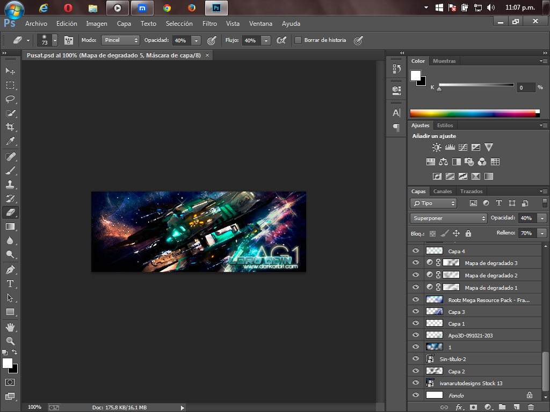The width and height of the screenshot is (550, 412).
Task: Open the brush preset picker arrow
Action: click(x=55, y=40)
